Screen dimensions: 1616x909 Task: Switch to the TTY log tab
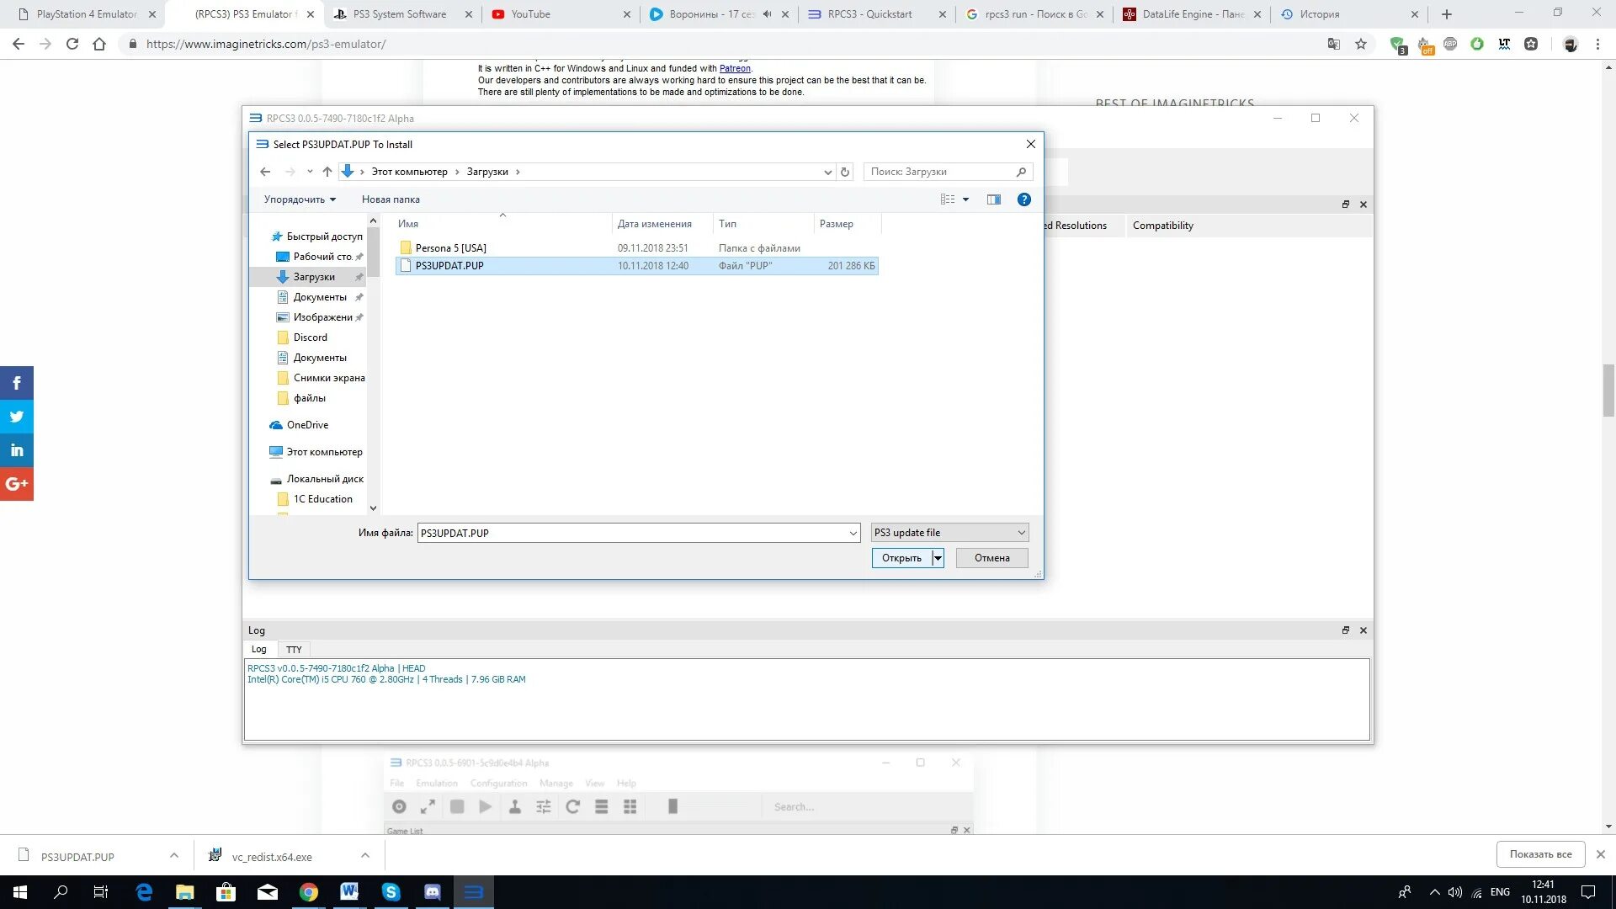294,650
